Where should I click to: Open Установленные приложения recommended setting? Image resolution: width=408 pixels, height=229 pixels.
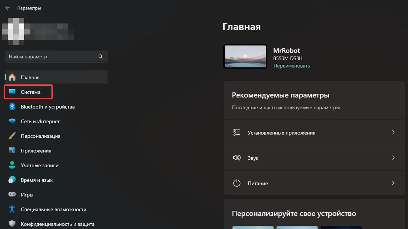coord(314,133)
